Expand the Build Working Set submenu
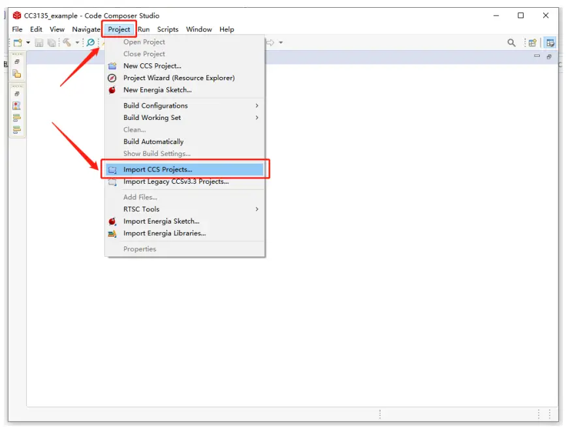The height and width of the screenshot is (427, 566). tap(185, 117)
